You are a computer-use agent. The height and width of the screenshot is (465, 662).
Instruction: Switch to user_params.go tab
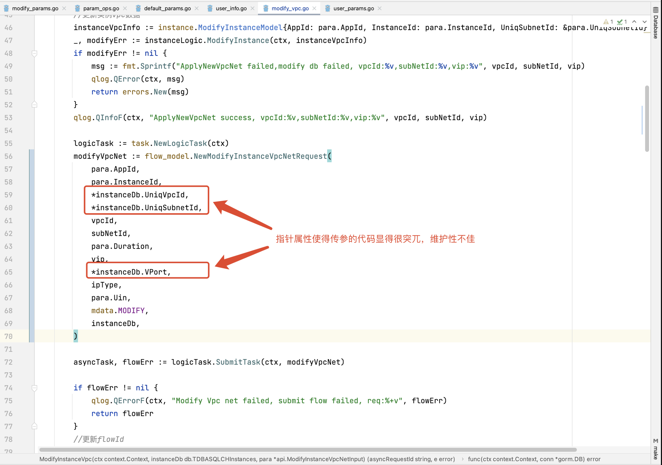[354, 8]
